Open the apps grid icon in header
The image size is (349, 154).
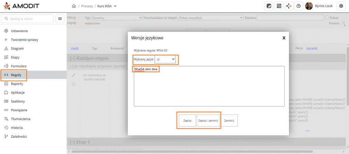279,6
